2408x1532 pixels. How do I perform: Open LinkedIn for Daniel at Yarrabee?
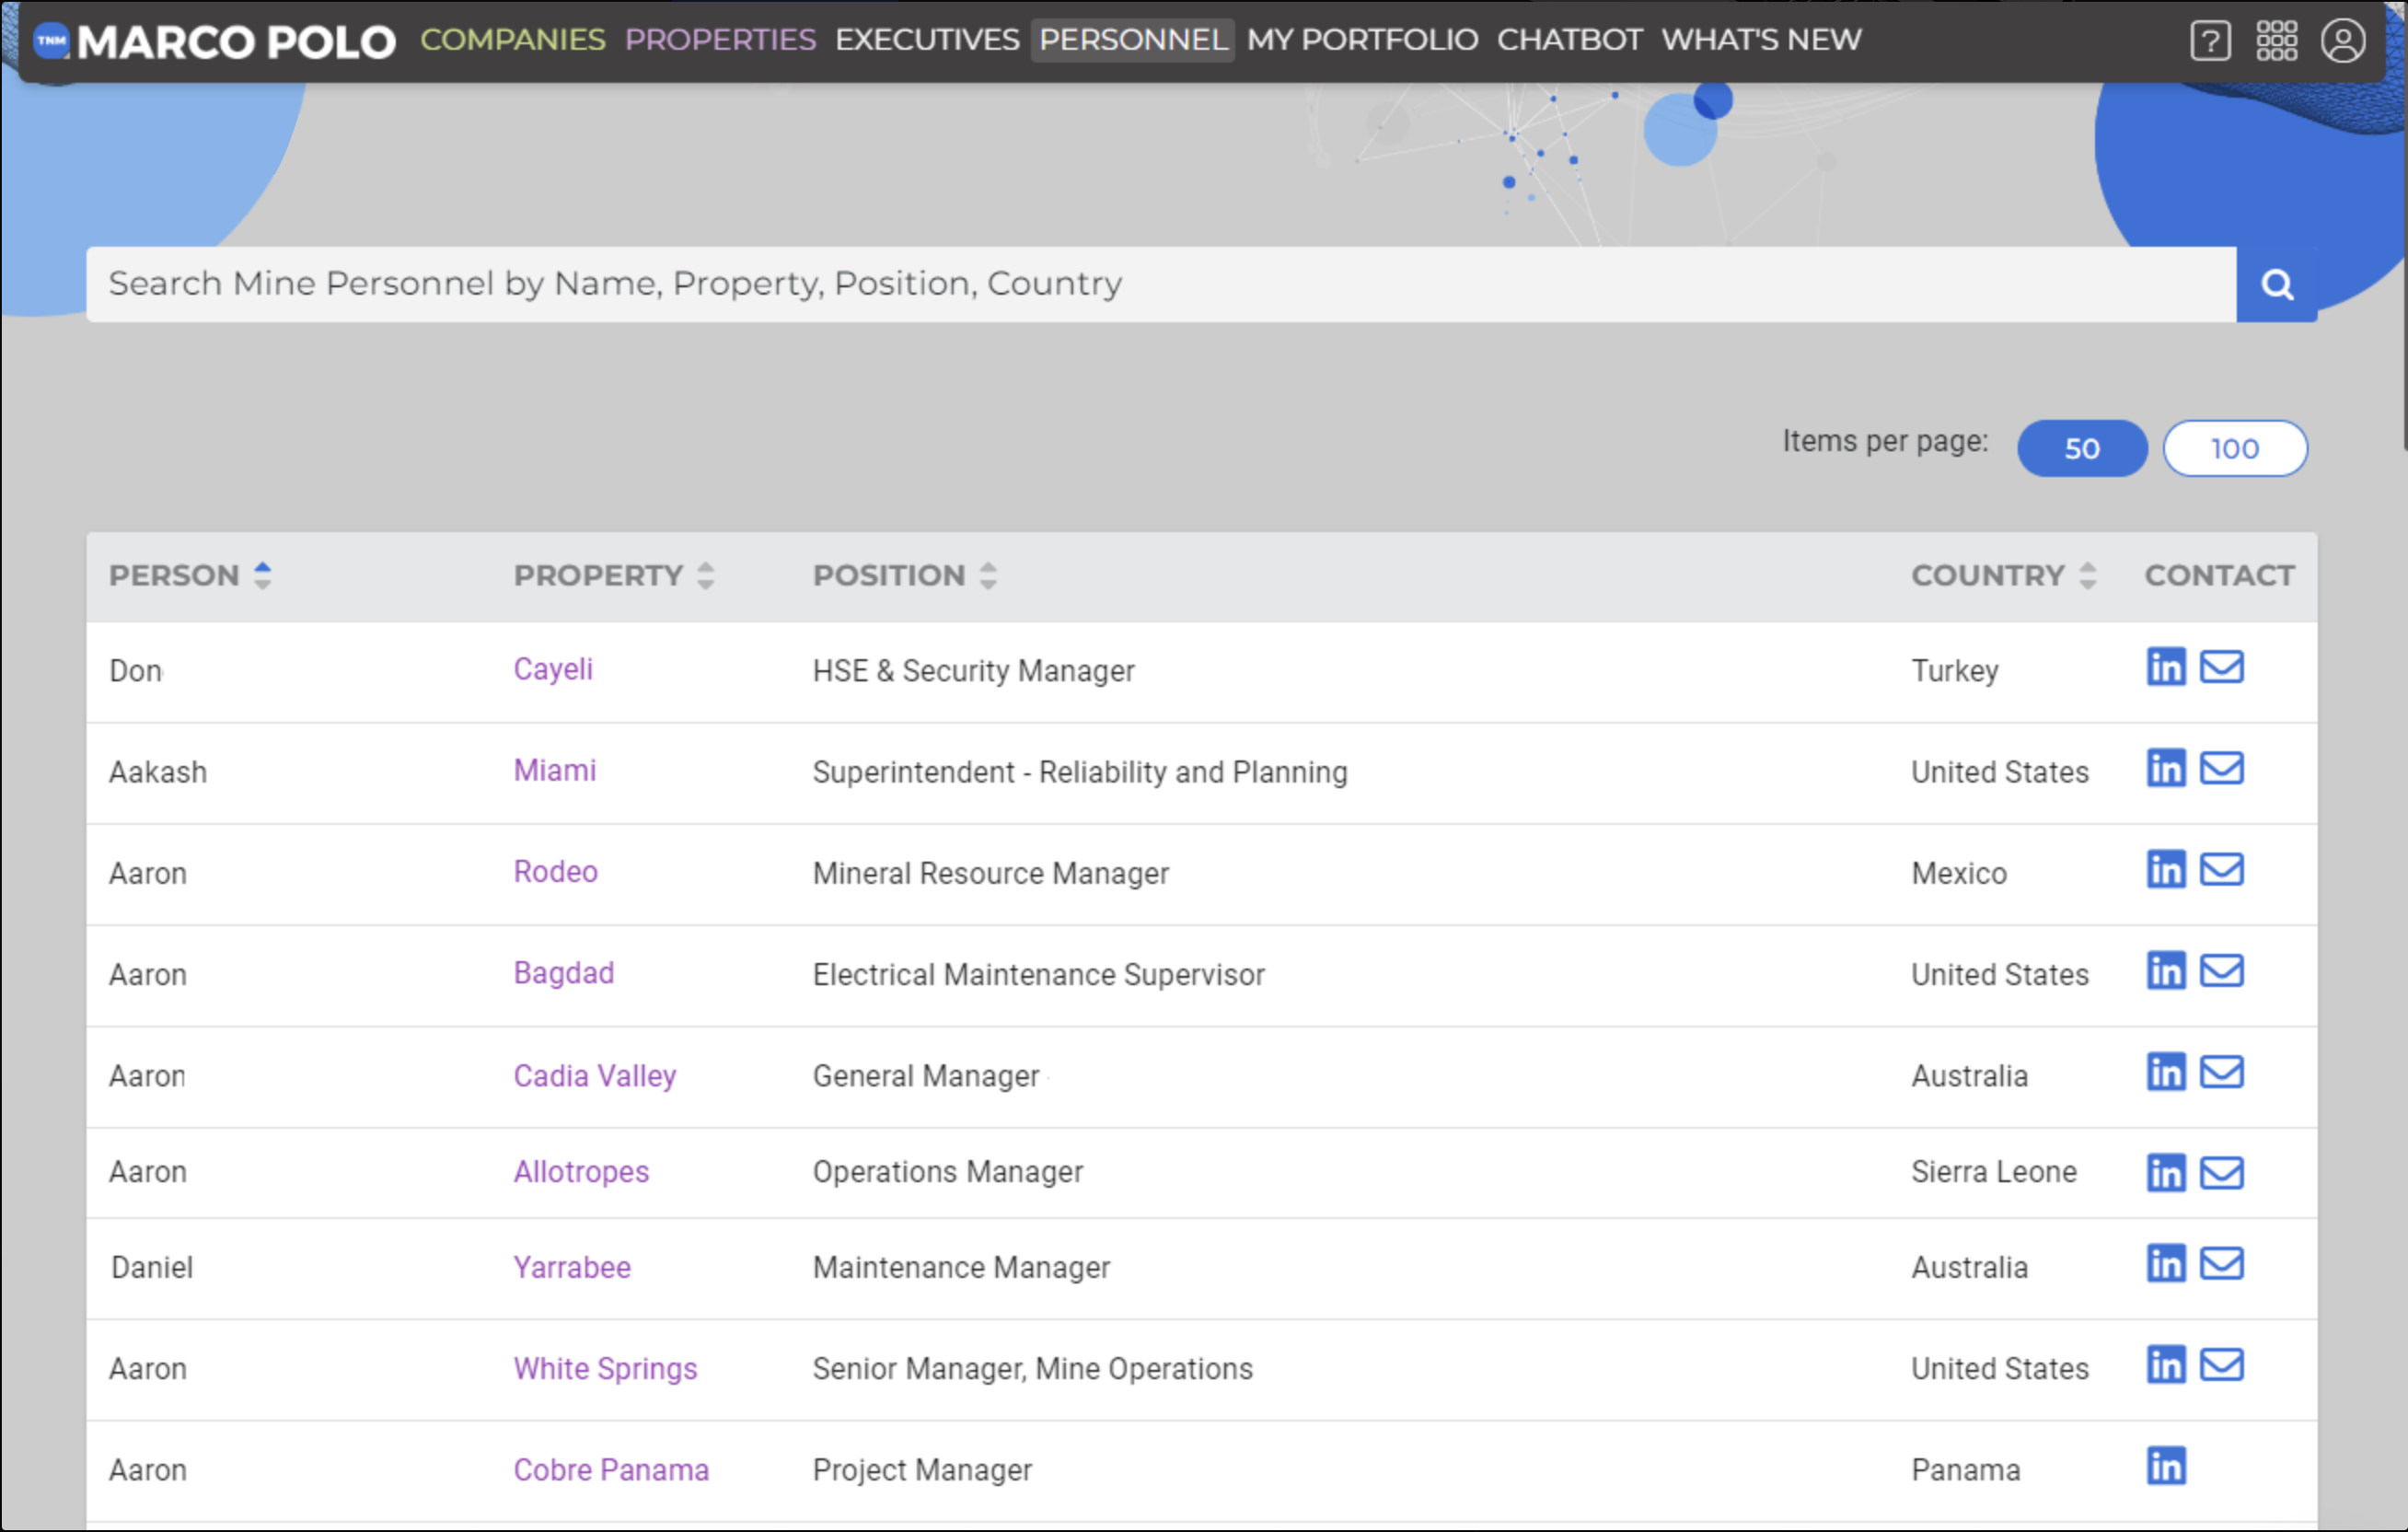click(2166, 1264)
